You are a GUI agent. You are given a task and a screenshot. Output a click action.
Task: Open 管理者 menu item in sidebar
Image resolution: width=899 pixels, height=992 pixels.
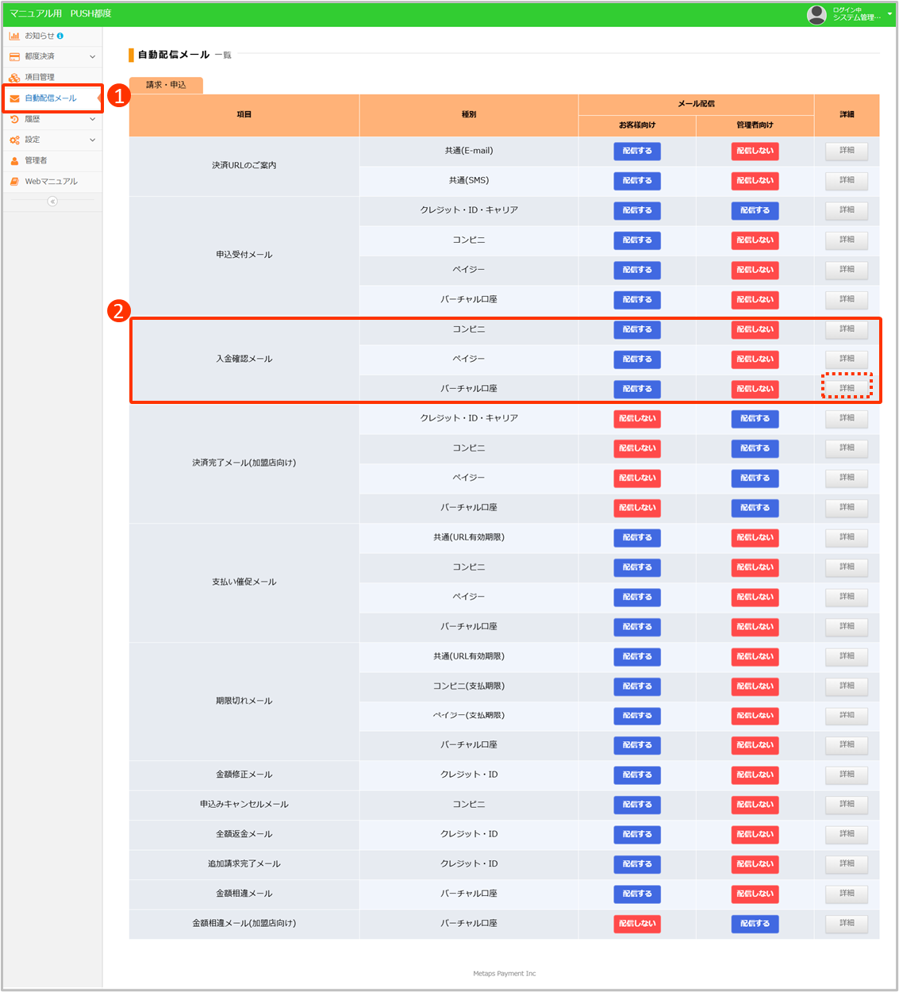coord(36,160)
